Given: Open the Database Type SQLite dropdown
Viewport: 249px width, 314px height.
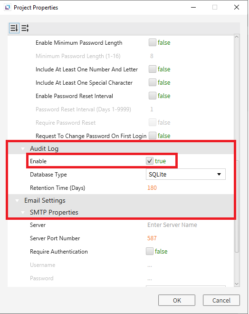Looking at the screenshot, I should click(186, 174).
